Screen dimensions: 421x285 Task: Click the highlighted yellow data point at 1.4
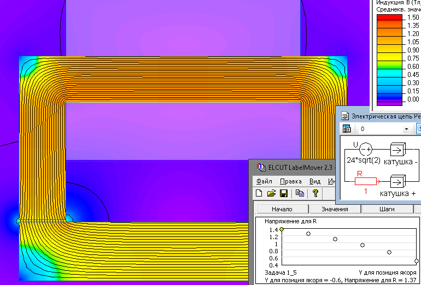pyautogui.click(x=282, y=230)
